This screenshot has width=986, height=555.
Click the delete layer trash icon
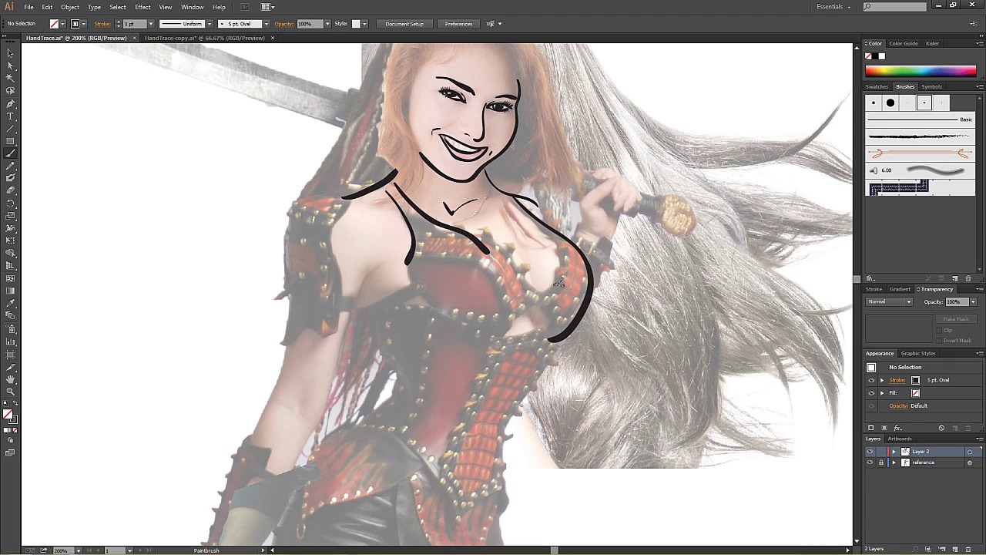968,549
